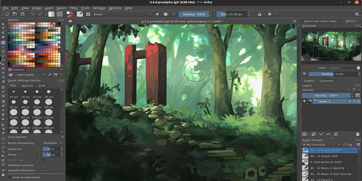The width and height of the screenshot is (362, 181).
Task: Click the Reload original preset icon
Action: 173,14
